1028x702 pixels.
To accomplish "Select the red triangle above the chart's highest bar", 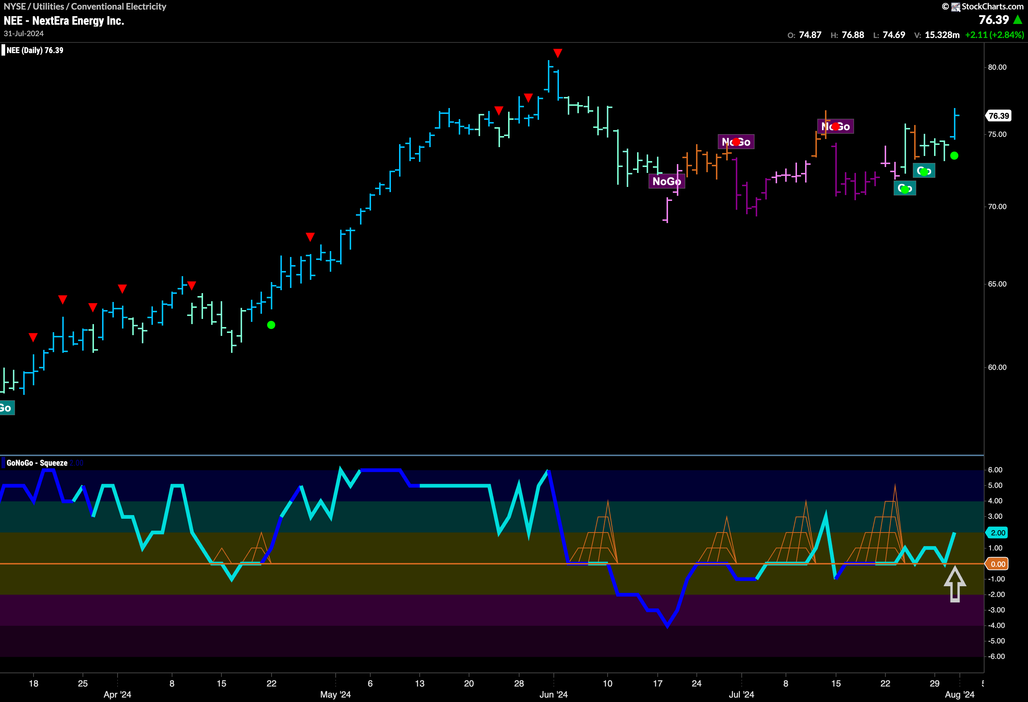I will 558,53.
